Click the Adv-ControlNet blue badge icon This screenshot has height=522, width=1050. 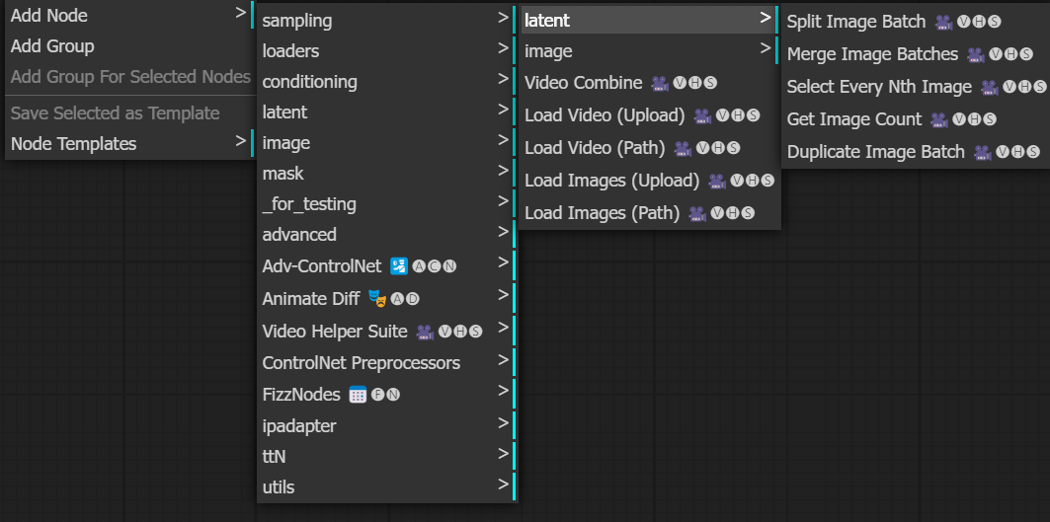pos(399,266)
